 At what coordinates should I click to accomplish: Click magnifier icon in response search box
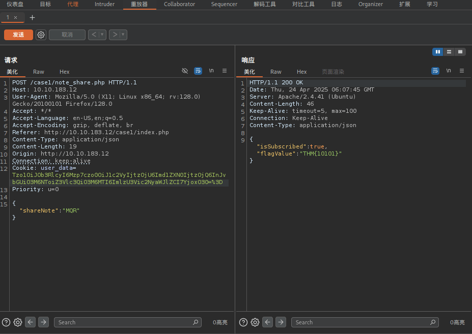point(433,322)
